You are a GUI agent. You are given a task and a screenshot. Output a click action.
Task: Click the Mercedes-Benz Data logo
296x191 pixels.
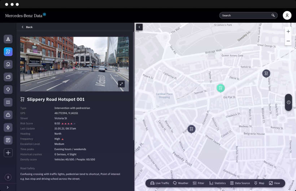pos(23,16)
